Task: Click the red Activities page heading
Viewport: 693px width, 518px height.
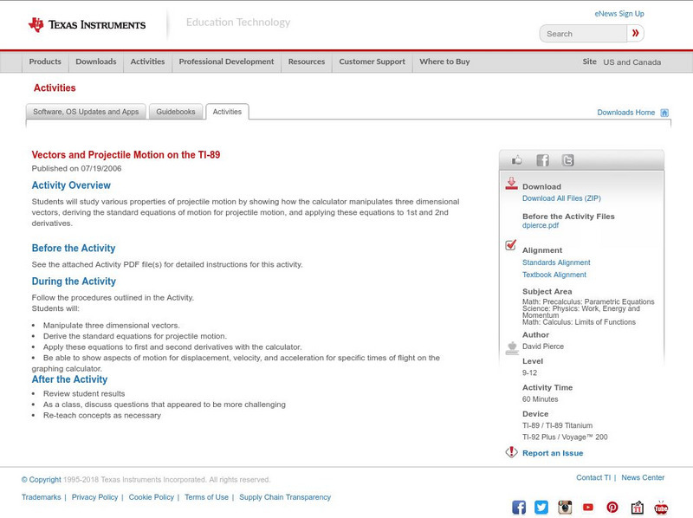Action: (55, 87)
